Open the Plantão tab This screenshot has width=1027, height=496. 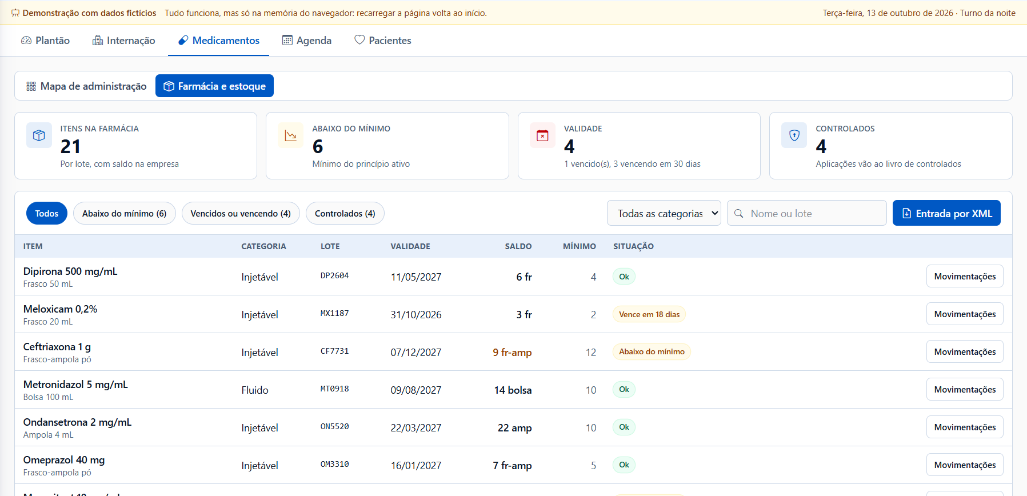(45, 41)
